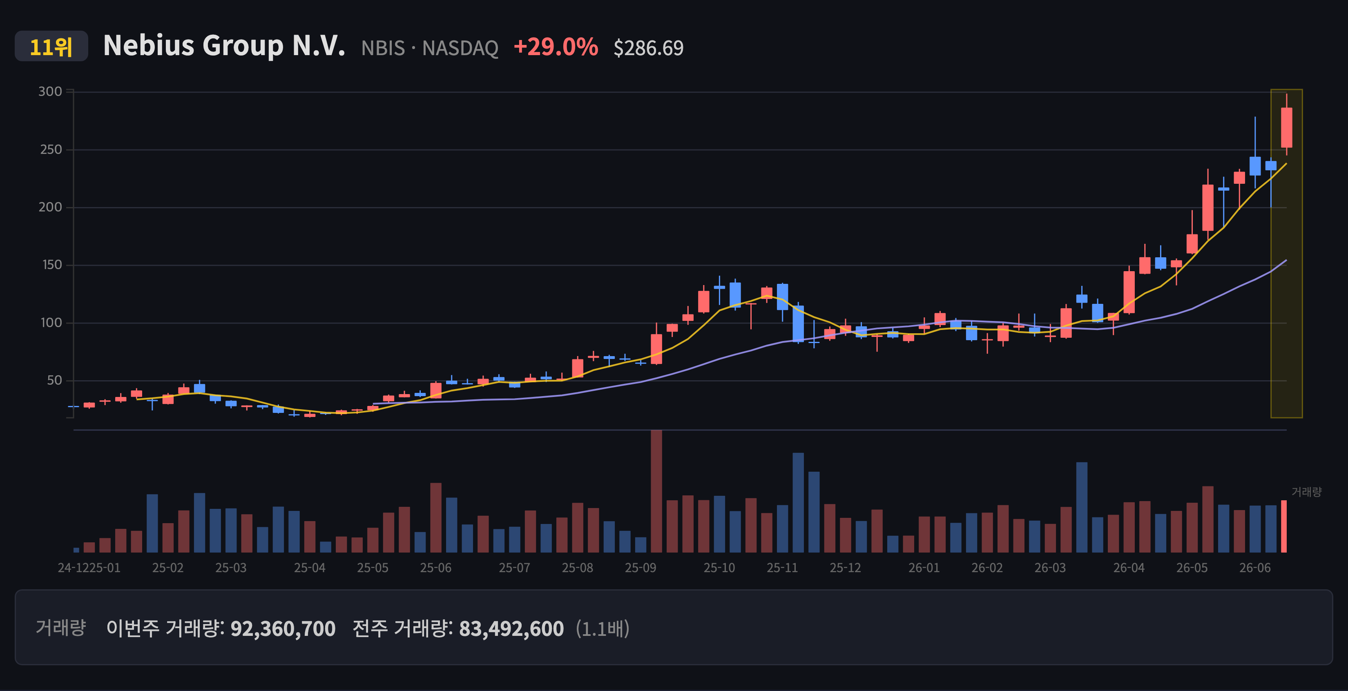Click the 26-03 date axis label
The height and width of the screenshot is (691, 1348).
(1050, 568)
